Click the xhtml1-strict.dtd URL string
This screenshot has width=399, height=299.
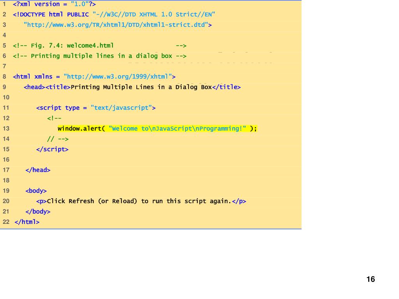coord(118,25)
